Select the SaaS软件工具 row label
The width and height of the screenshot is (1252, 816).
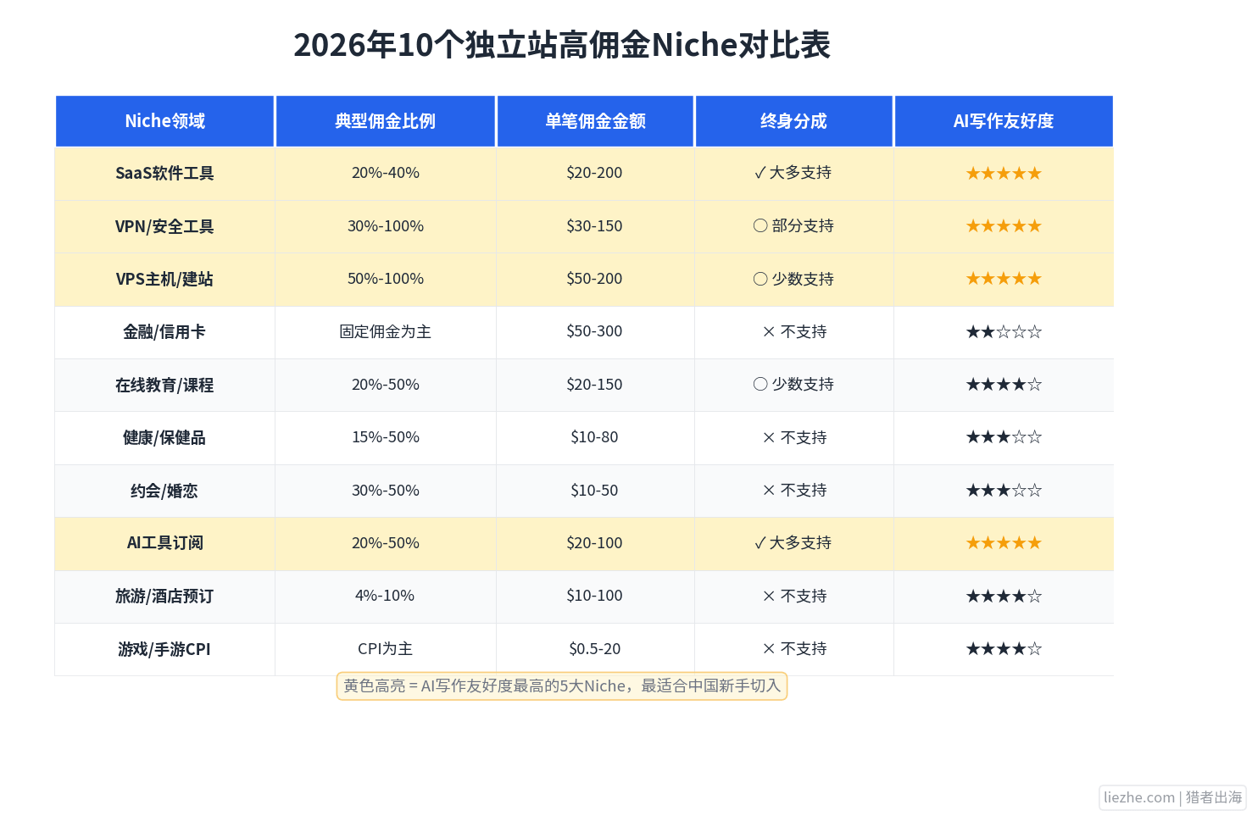(164, 173)
